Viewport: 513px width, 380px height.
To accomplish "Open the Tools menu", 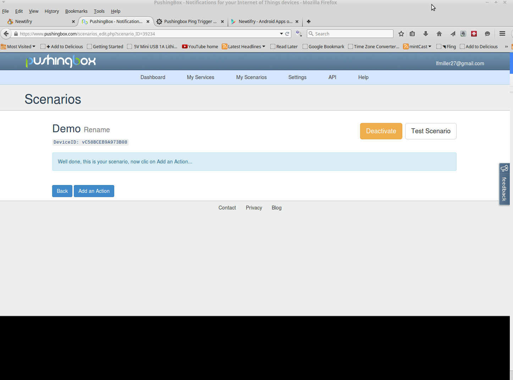I will pyautogui.click(x=99, y=11).
